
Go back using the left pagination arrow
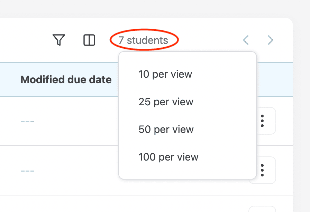(246, 40)
